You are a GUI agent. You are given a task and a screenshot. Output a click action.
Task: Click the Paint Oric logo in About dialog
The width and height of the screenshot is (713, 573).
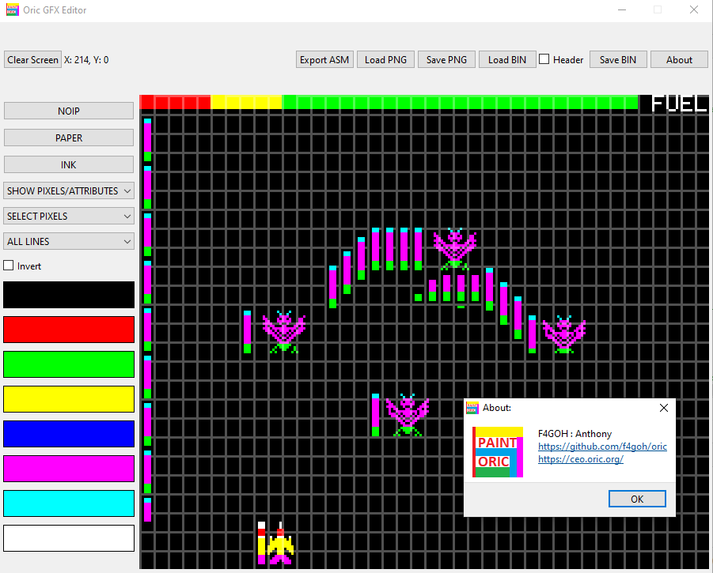pyautogui.click(x=498, y=452)
